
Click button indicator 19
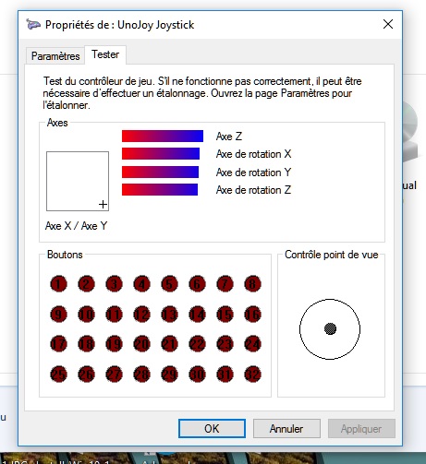pyautogui.click(x=114, y=344)
